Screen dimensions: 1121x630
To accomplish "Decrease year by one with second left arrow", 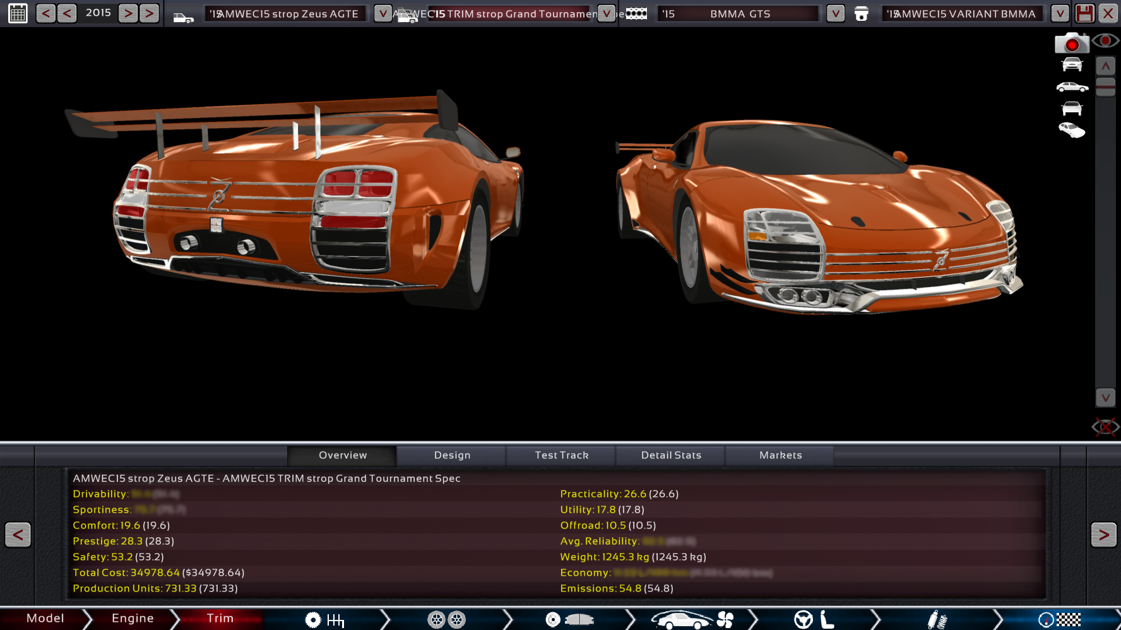I will (67, 13).
